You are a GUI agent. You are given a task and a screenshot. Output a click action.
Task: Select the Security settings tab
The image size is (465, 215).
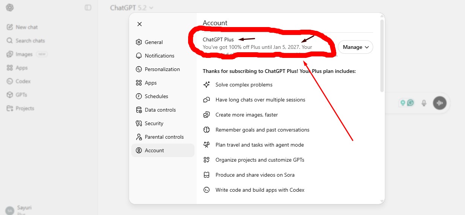(x=153, y=123)
